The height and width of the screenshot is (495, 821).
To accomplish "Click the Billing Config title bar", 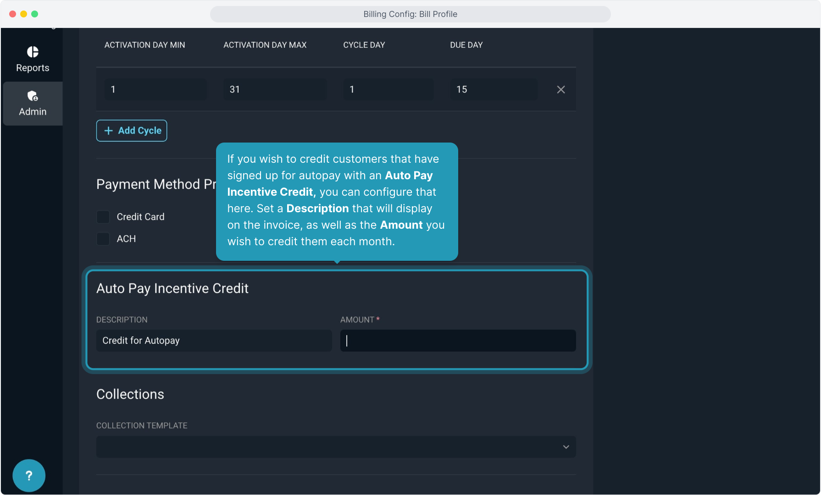I will (x=410, y=14).
